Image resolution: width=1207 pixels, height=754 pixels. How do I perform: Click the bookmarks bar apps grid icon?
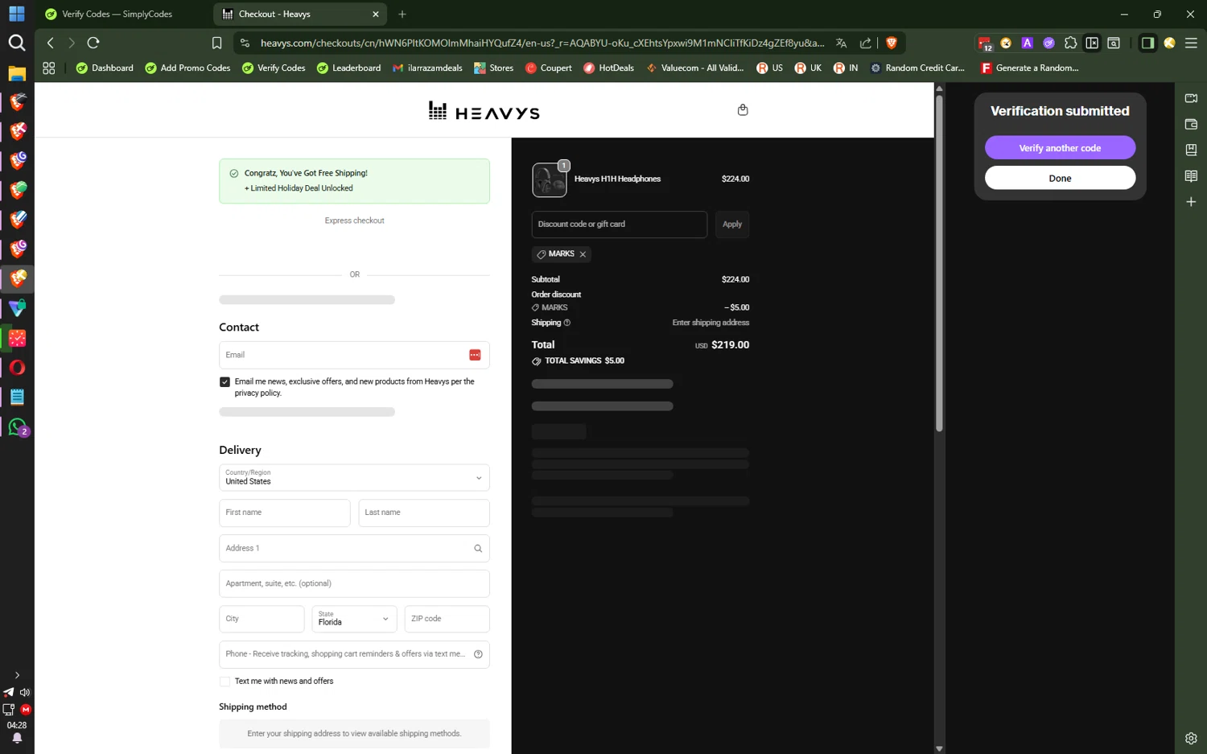(x=49, y=68)
